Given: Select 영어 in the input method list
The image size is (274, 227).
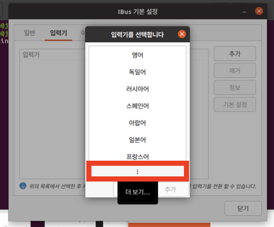Looking at the screenshot, I should [138, 55].
